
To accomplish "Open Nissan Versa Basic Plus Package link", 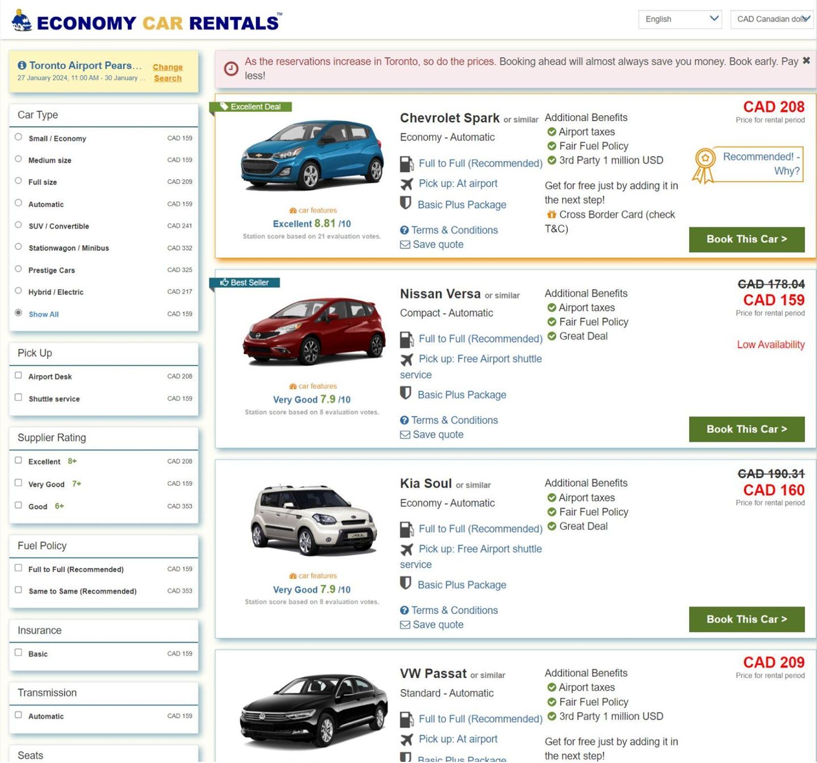I will [462, 395].
